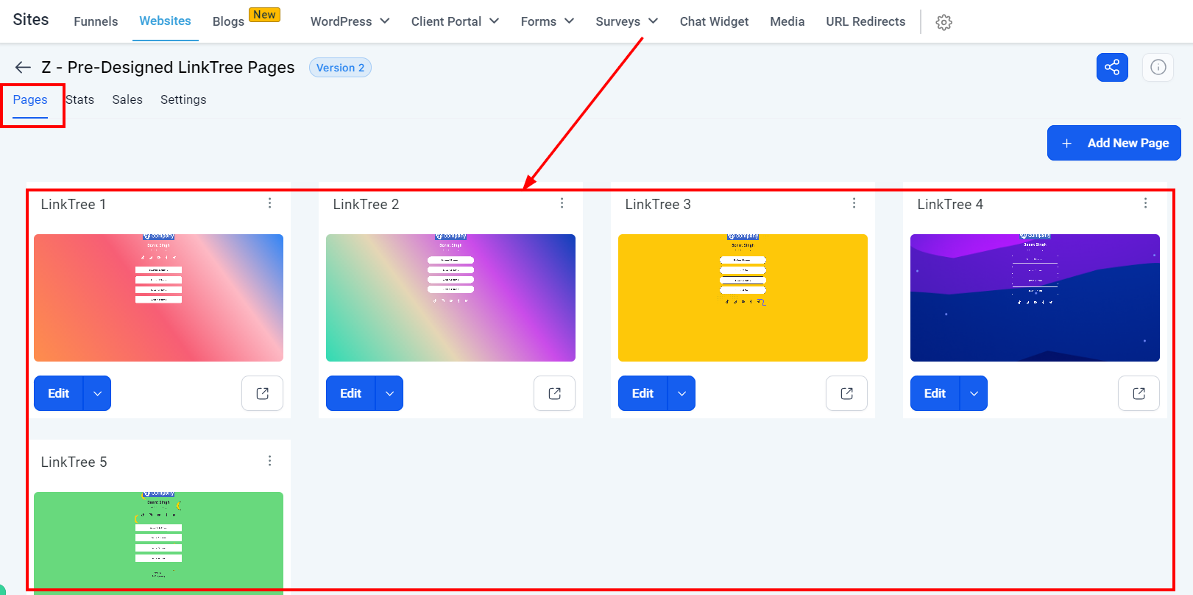Screen dimensions: 1193x595
Task: Preview LinkTree 2 in a new tab
Action: pos(555,393)
